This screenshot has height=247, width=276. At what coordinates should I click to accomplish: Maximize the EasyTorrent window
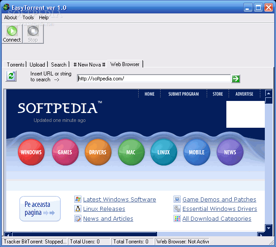pos(258,8)
